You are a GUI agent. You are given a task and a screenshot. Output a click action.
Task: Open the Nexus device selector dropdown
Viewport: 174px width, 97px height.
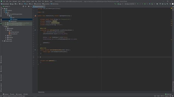click(x=130, y=4)
